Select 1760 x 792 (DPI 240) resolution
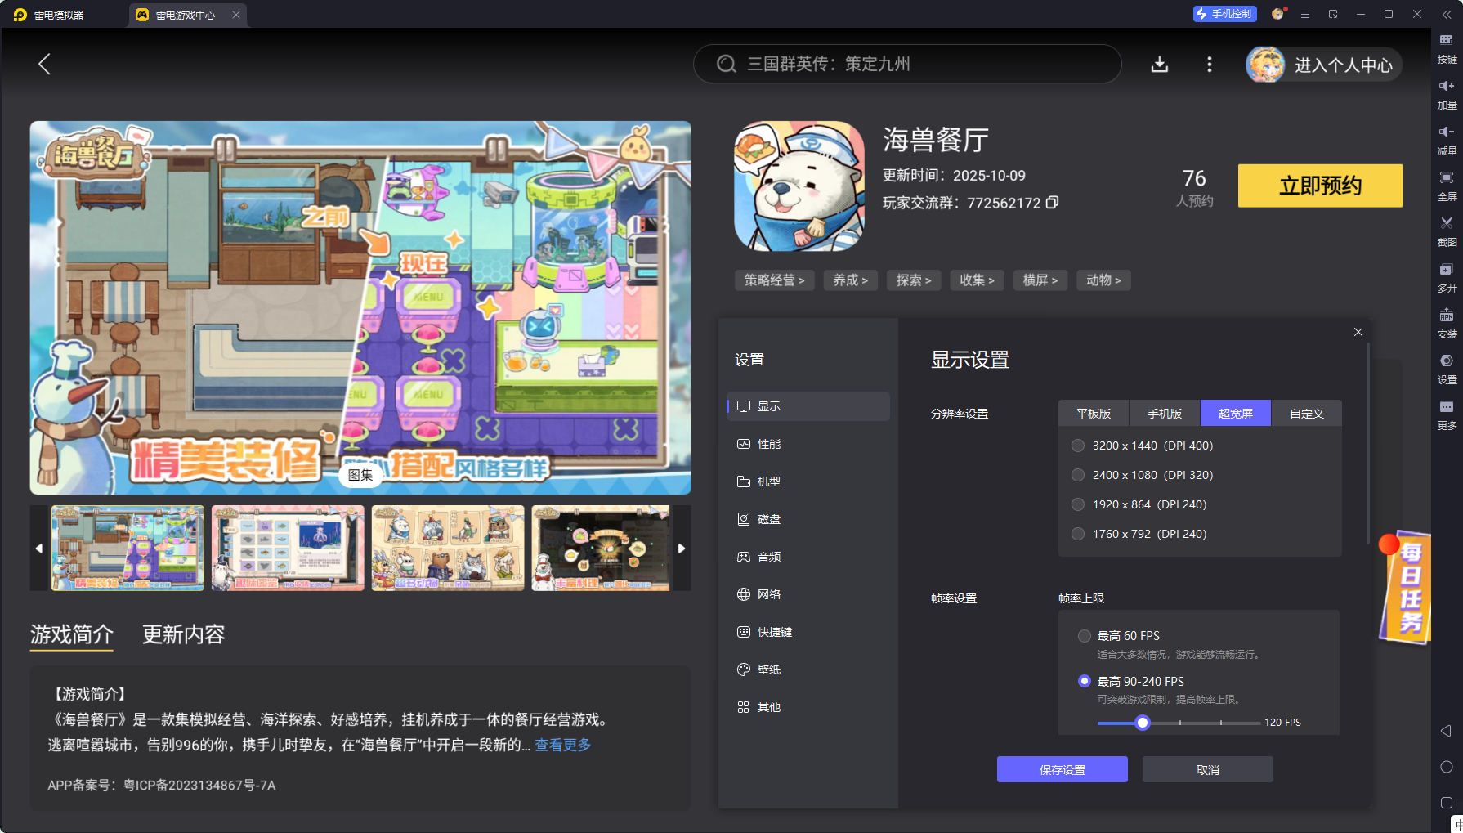The width and height of the screenshot is (1463, 833). coord(1078,534)
